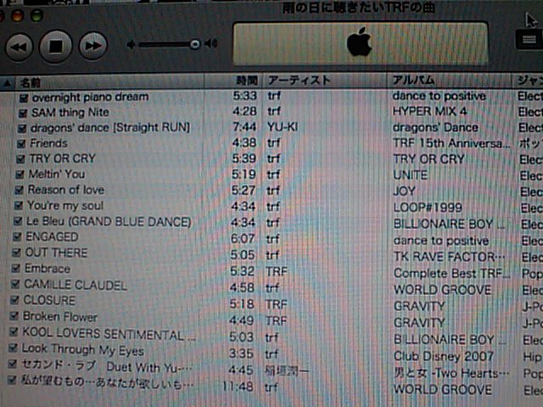Select the song name You're my soul
The width and height of the screenshot is (543, 407).
click(65, 205)
